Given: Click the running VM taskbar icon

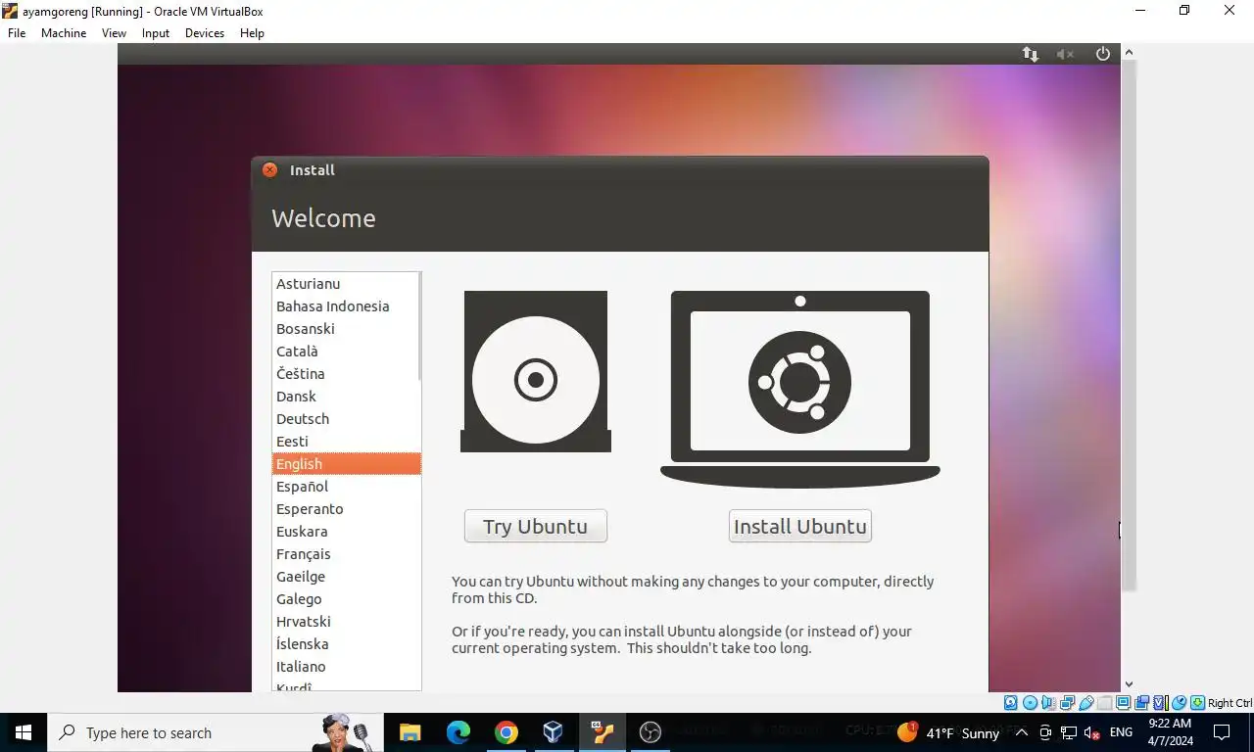Looking at the screenshot, I should 602,732.
